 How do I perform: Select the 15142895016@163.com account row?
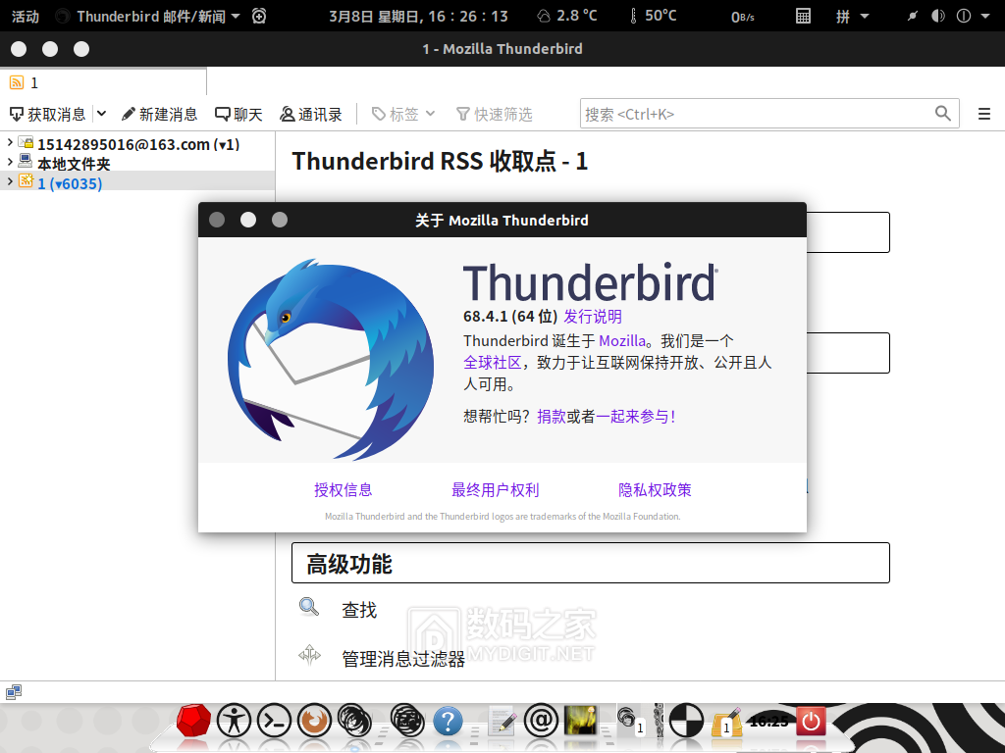(137, 144)
